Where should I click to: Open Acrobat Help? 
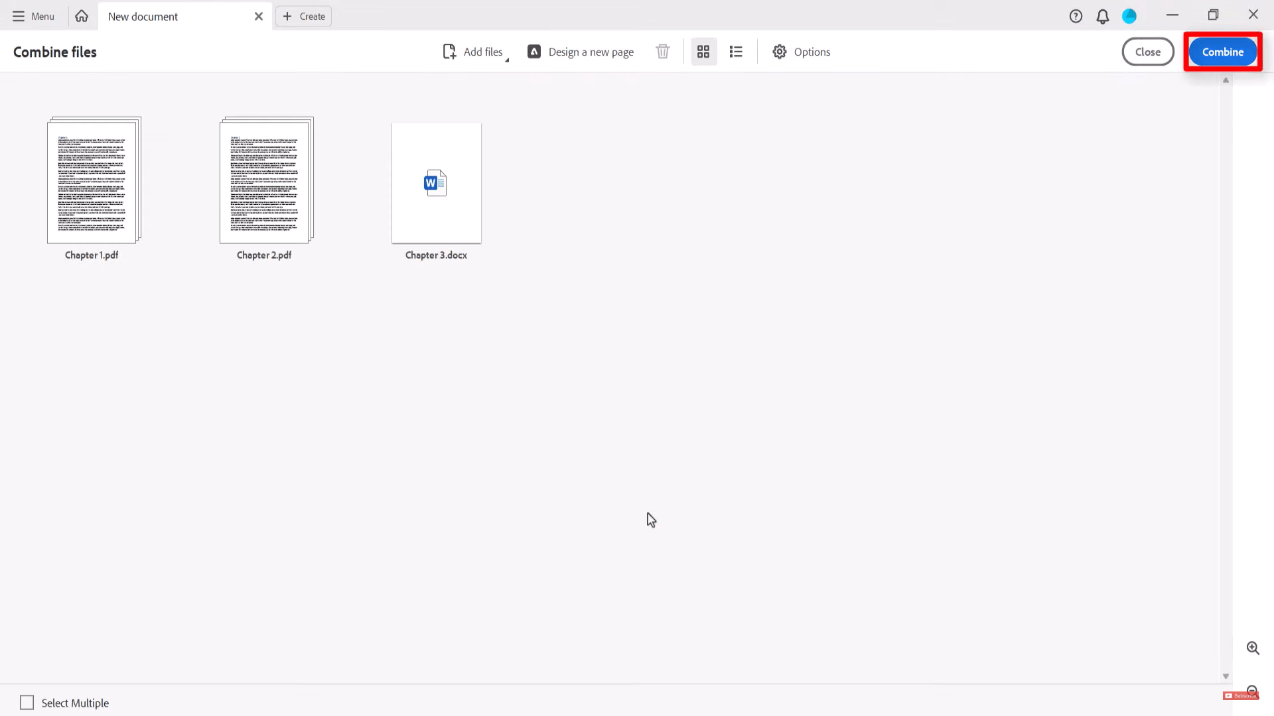click(1076, 16)
